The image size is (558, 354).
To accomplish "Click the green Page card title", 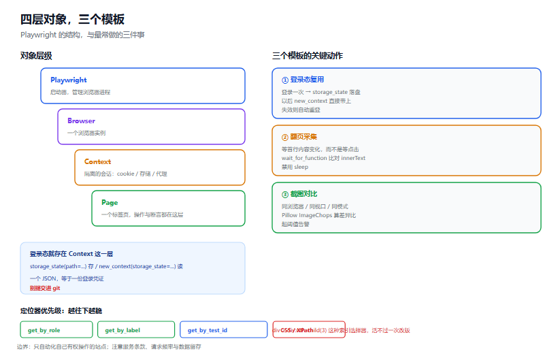I will click(x=110, y=203).
